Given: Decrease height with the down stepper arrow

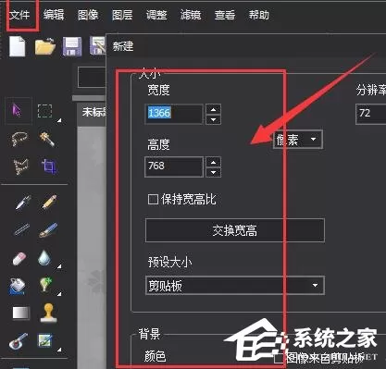Looking at the screenshot, I should (x=214, y=172).
